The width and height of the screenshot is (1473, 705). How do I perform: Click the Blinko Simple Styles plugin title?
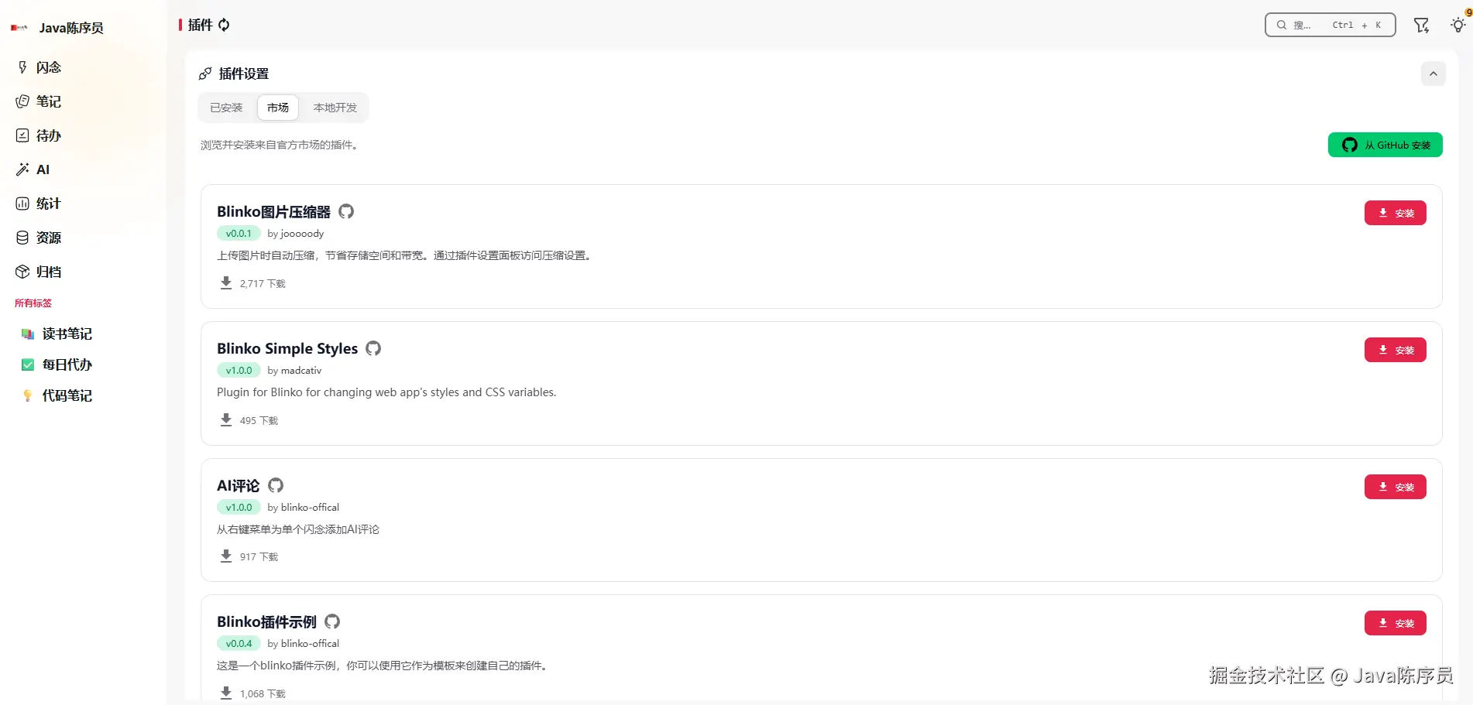click(x=287, y=348)
